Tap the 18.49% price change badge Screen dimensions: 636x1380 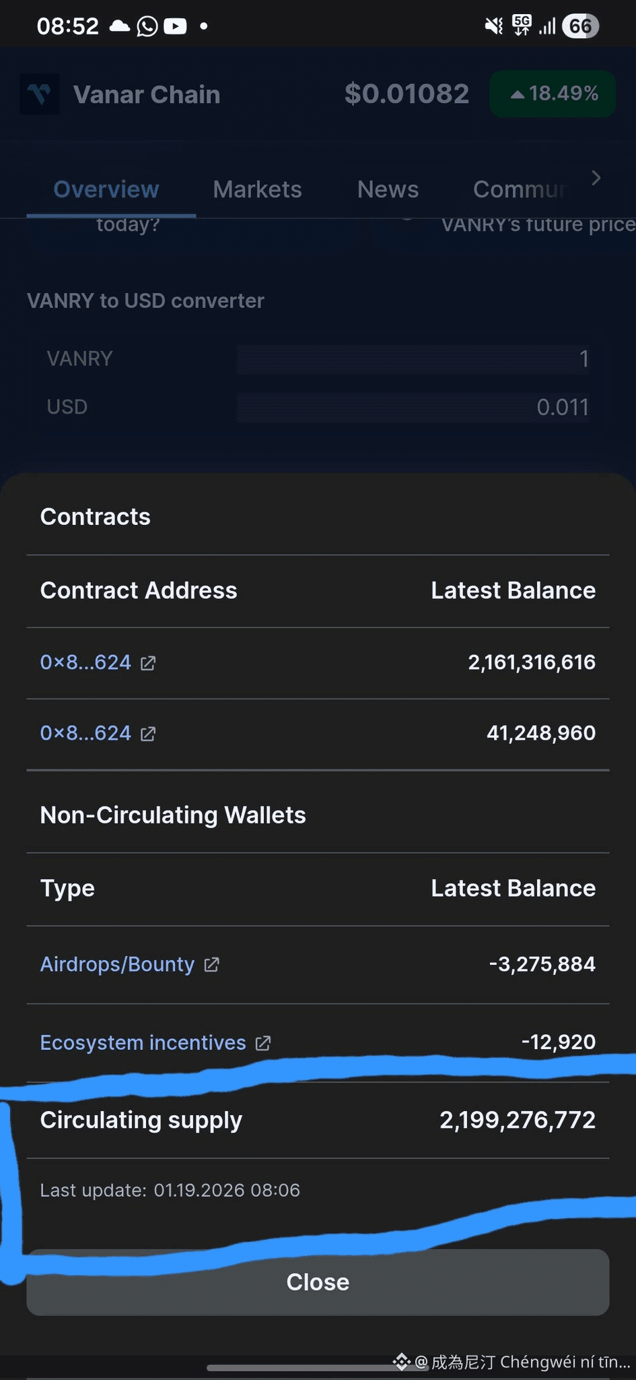[553, 94]
